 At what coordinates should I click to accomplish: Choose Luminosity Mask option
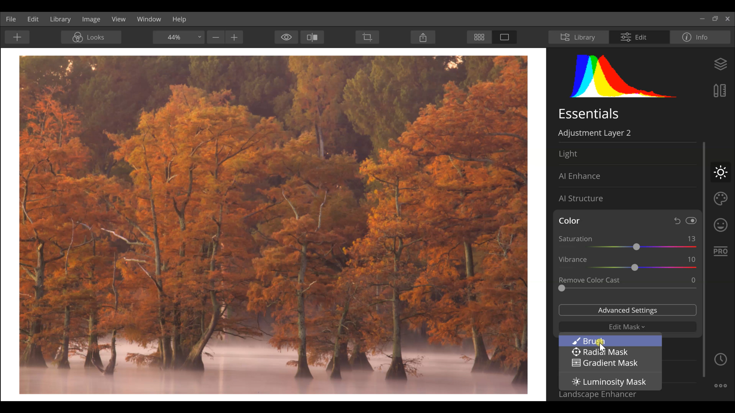(x=610, y=382)
